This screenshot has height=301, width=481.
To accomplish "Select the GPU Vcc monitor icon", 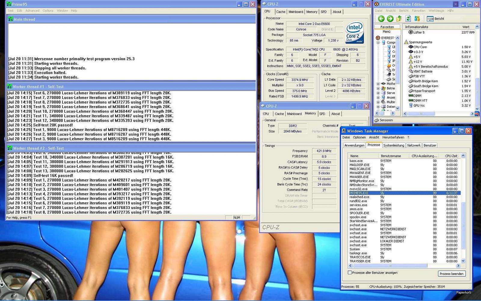I will [x=411, y=105].
